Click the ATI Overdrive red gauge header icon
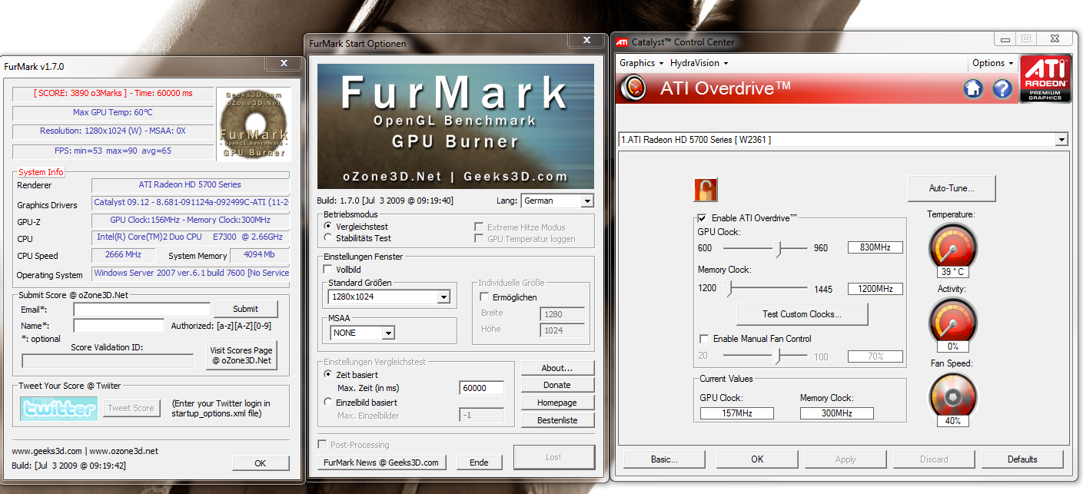This screenshot has height=494, width=1083. tap(633, 88)
